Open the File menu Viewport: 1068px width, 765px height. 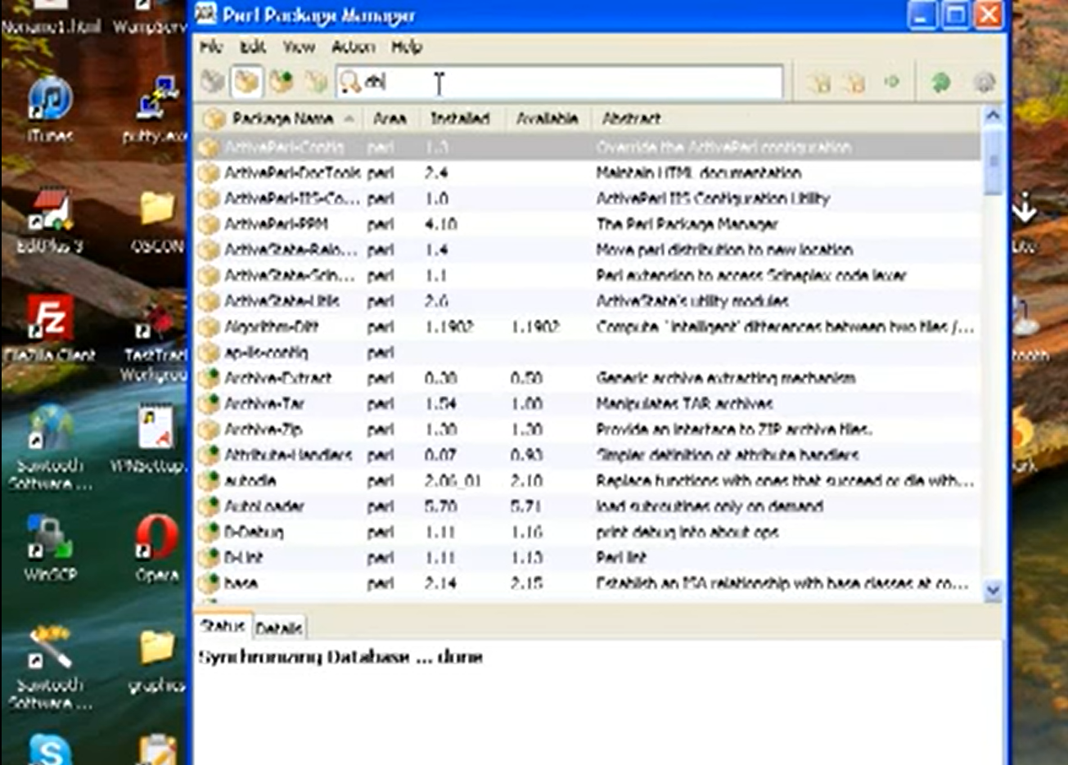[x=211, y=47]
